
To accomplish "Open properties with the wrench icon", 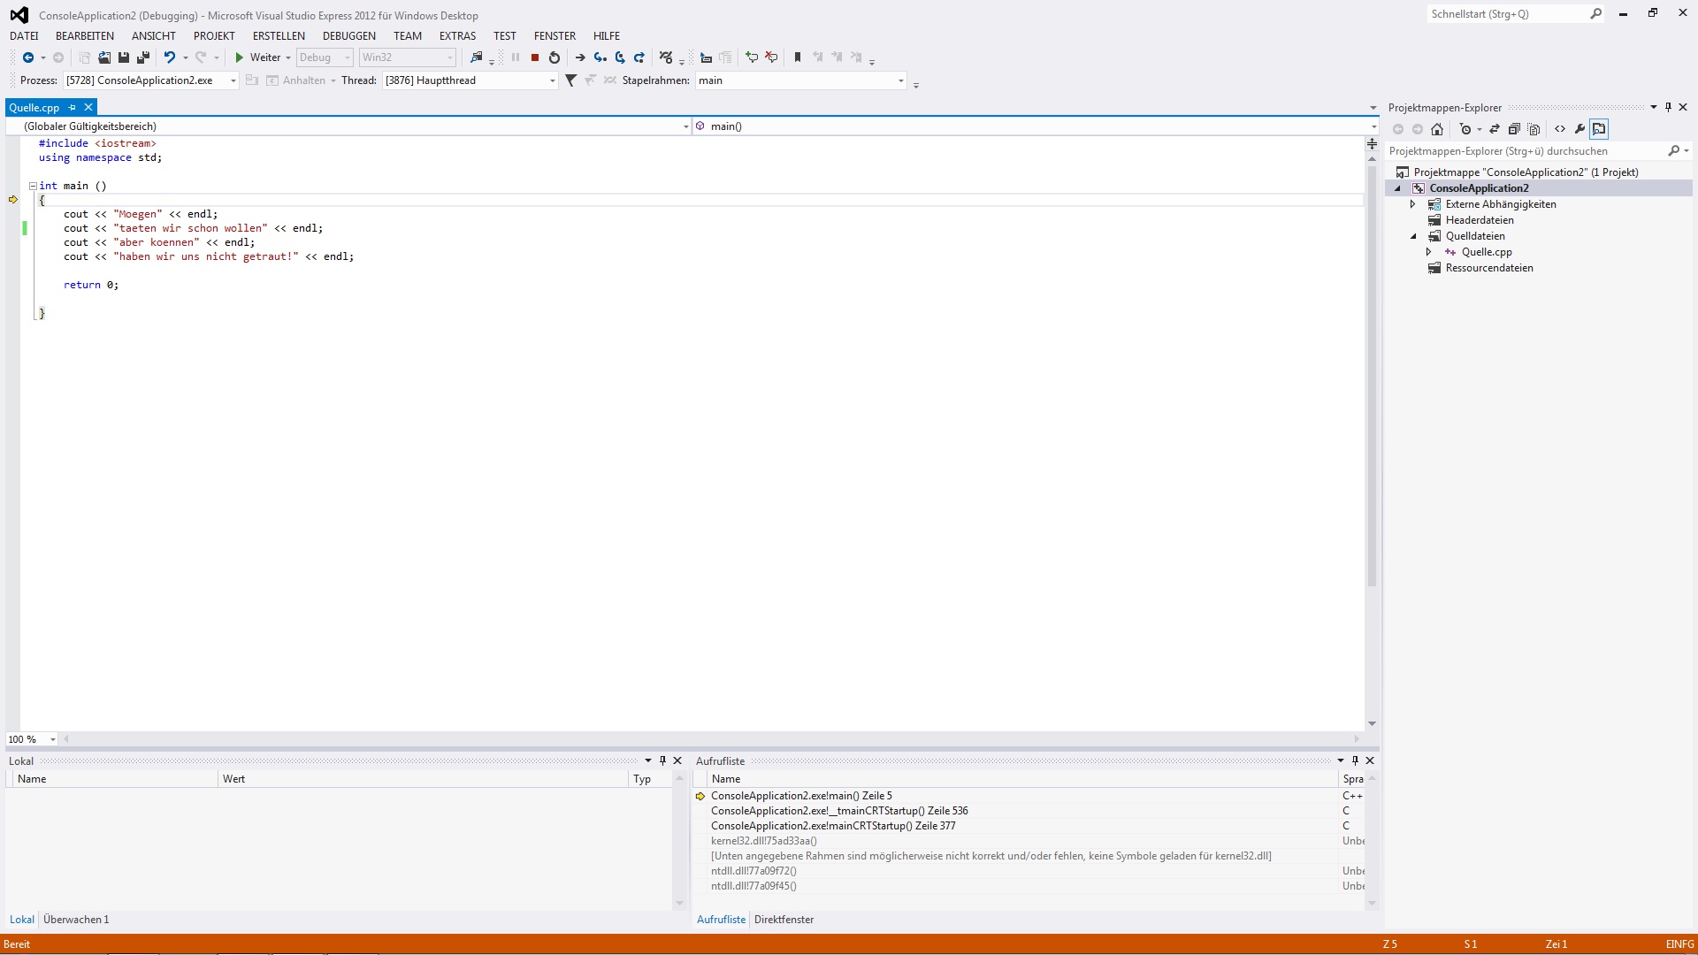I will click(x=1579, y=129).
